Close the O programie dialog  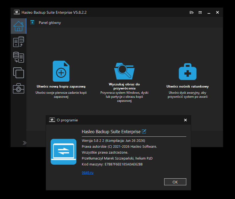[185, 120]
